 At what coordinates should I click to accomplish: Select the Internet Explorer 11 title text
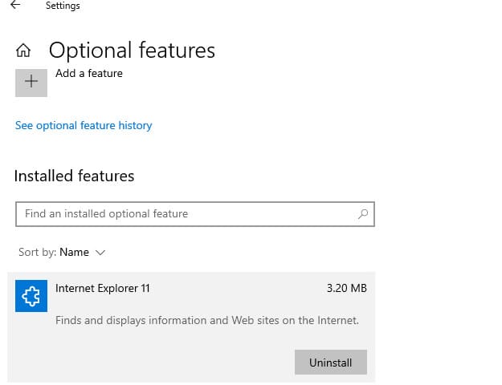click(103, 288)
